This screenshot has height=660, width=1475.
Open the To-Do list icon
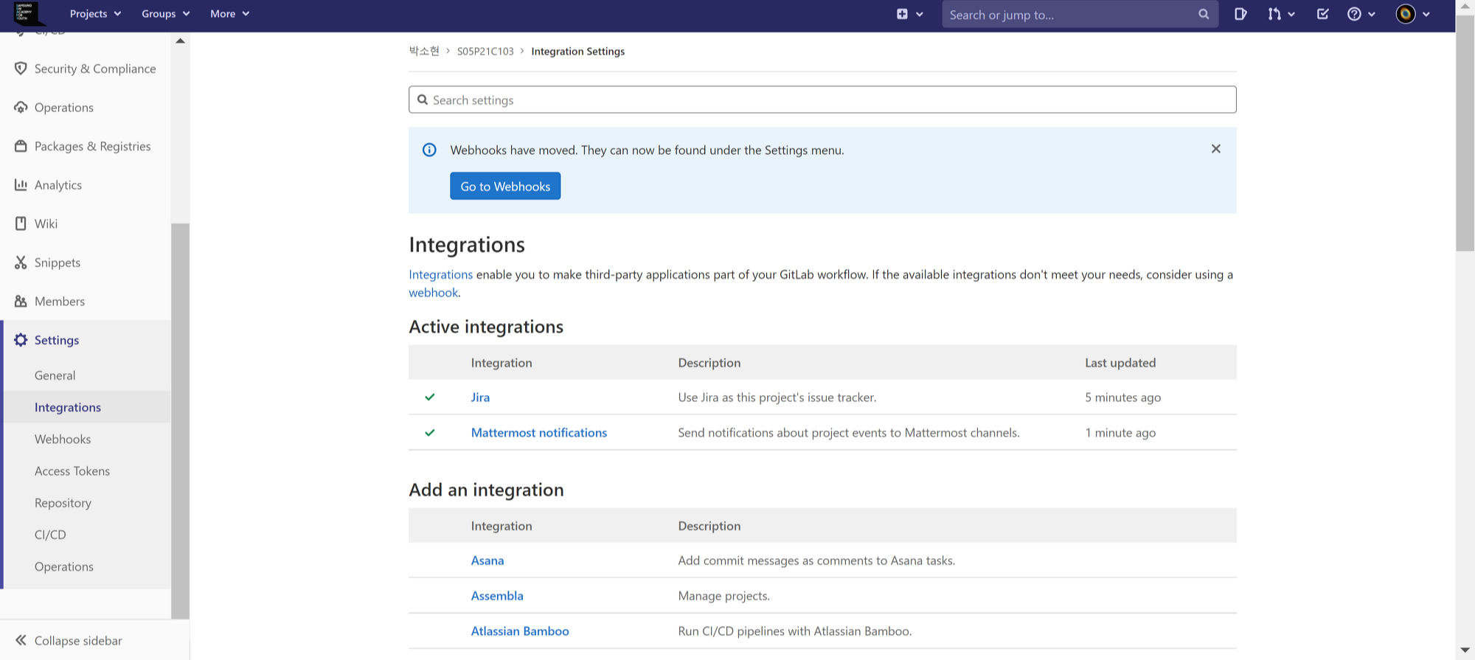(1322, 14)
